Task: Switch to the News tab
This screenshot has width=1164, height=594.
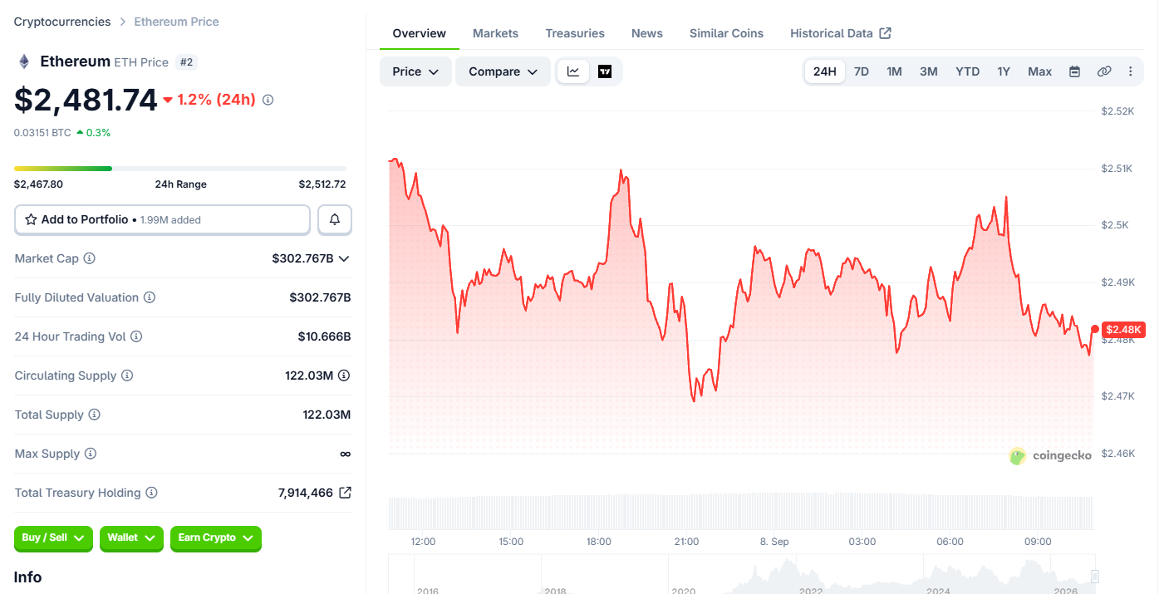Action: [647, 33]
